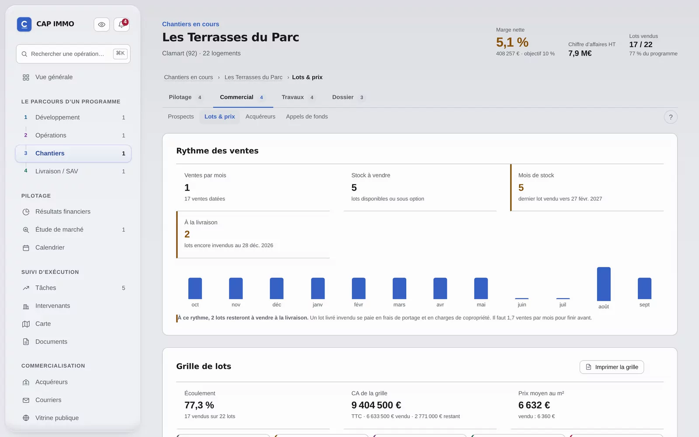Open Étude de marché magnifier icon

click(26, 230)
